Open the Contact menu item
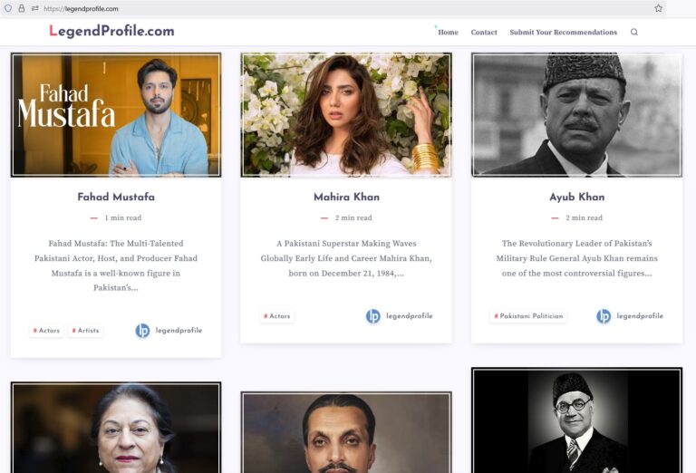696x473 pixels. tap(484, 32)
